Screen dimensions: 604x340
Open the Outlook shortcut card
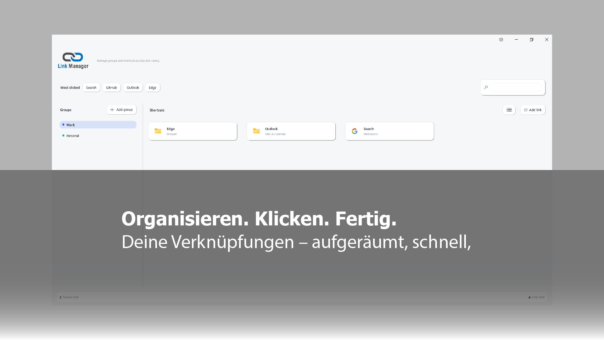pos(291,131)
